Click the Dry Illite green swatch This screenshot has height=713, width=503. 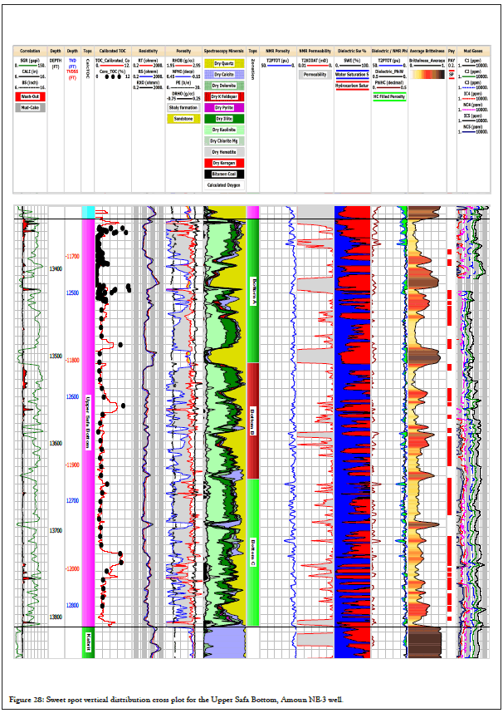click(x=223, y=118)
